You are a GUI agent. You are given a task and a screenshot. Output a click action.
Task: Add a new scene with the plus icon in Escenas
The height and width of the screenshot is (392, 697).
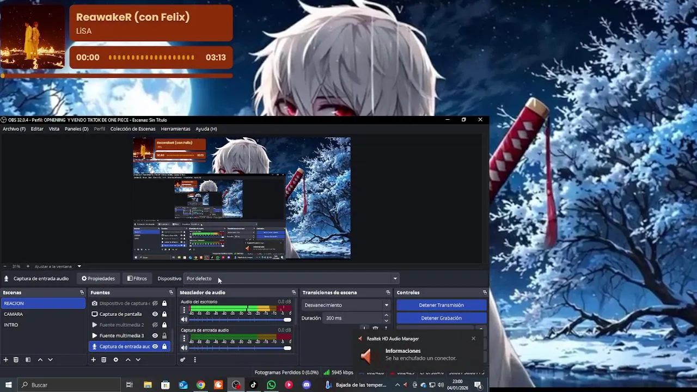(x=6, y=360)
